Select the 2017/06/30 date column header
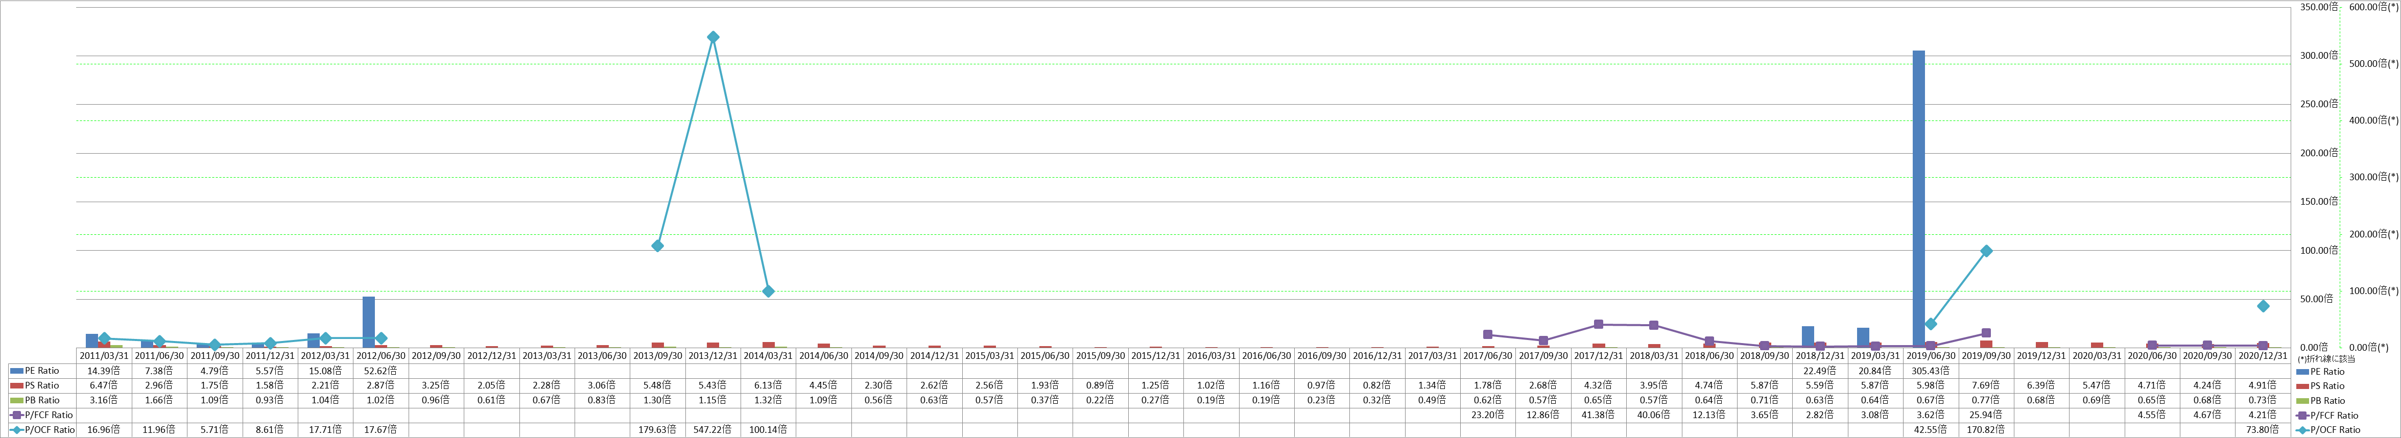This screenshot has height=438, width=2401. pos(1488,356)
